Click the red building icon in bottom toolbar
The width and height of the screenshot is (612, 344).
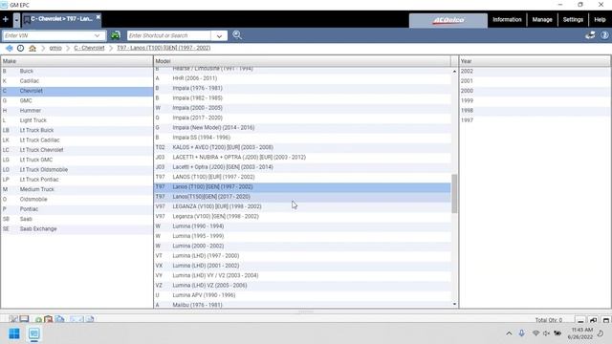[49, 319]
